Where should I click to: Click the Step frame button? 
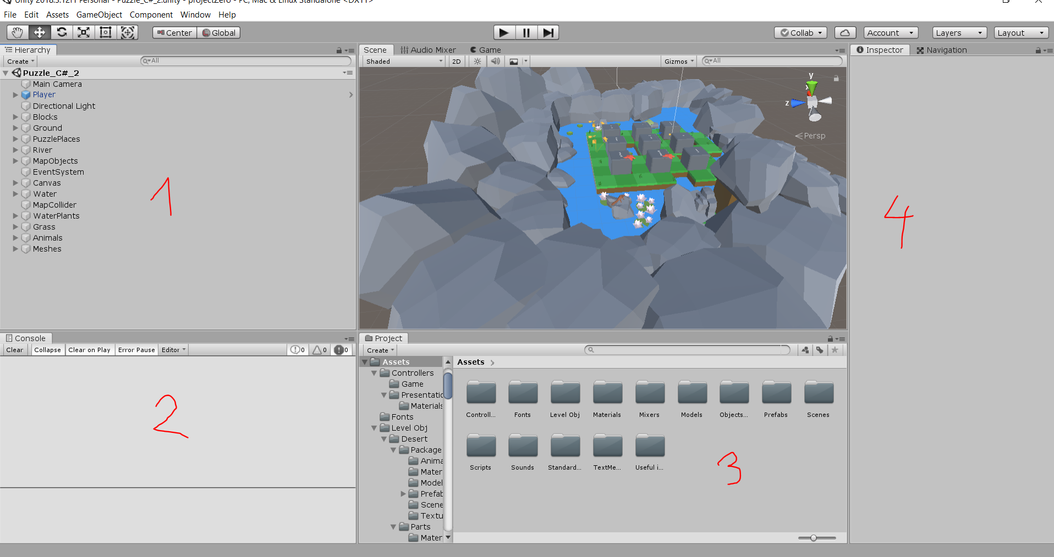coord(548,32)
